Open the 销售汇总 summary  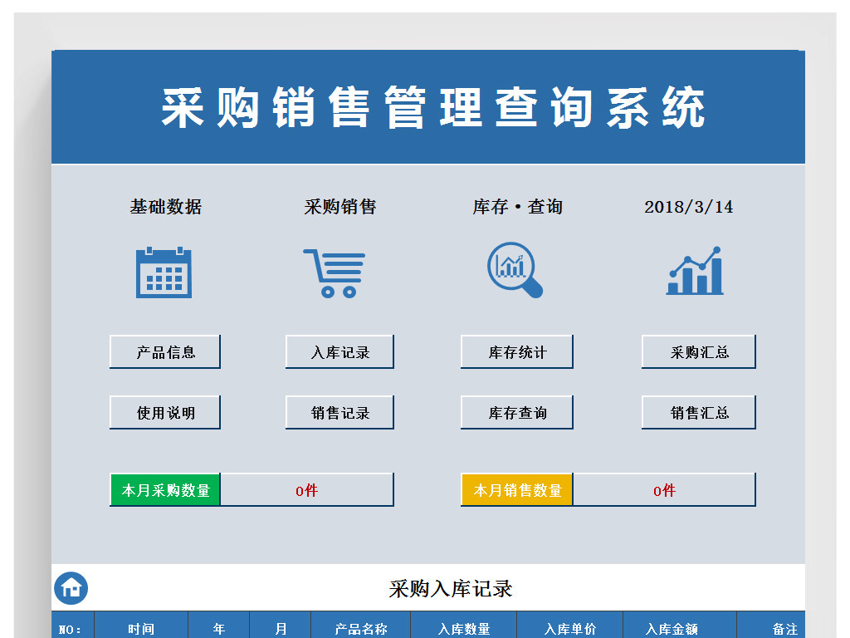coord(697,411)
